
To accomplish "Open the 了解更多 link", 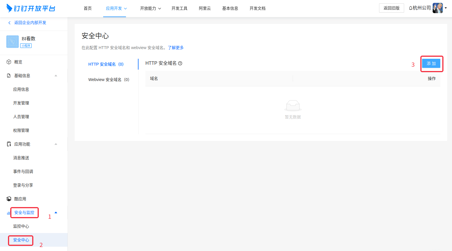I will click(176, 48).
